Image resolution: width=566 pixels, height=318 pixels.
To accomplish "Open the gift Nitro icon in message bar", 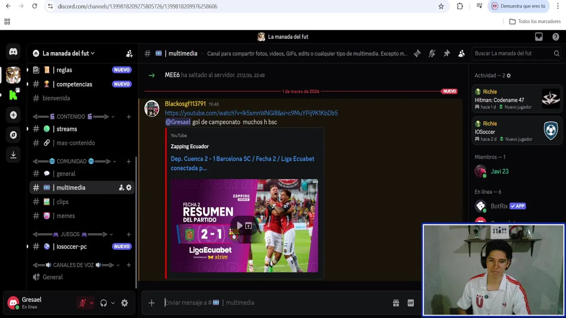I will click(x=396, y=303).
